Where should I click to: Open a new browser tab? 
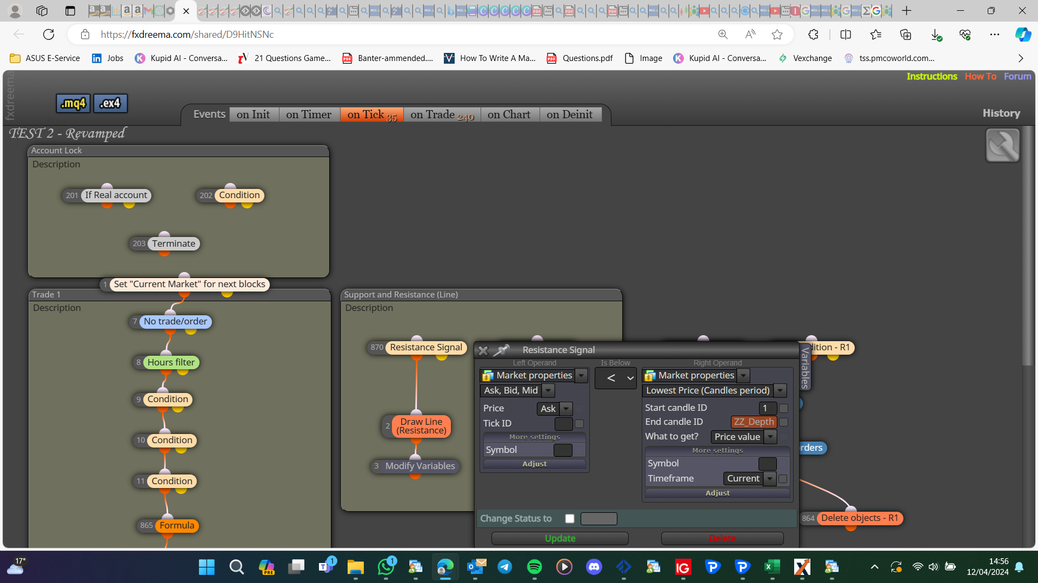pyautogui.click(x=907, y=11)
